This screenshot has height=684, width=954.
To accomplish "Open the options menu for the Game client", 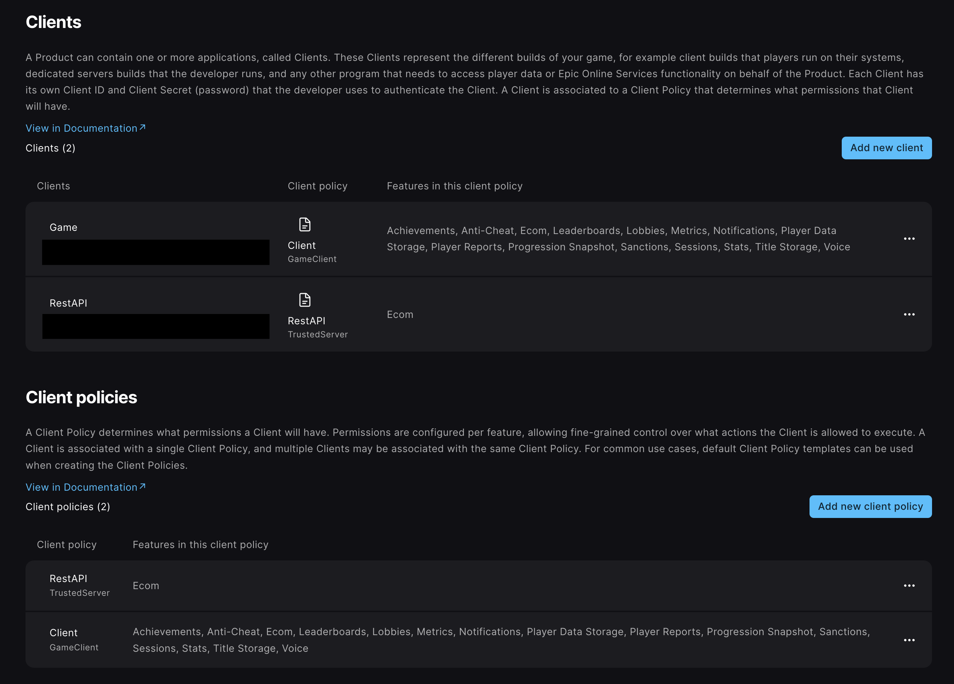I will coord(909,239).
